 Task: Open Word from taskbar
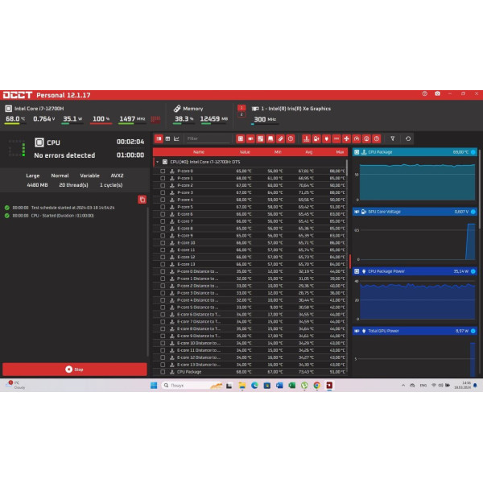click(x=279, y=386)
